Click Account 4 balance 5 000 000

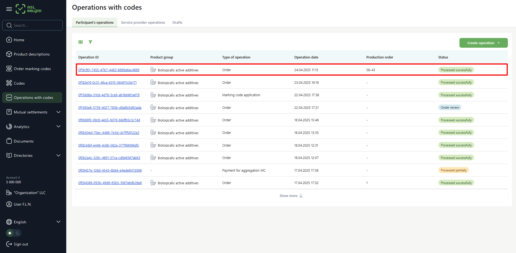(x=14, y=182)
